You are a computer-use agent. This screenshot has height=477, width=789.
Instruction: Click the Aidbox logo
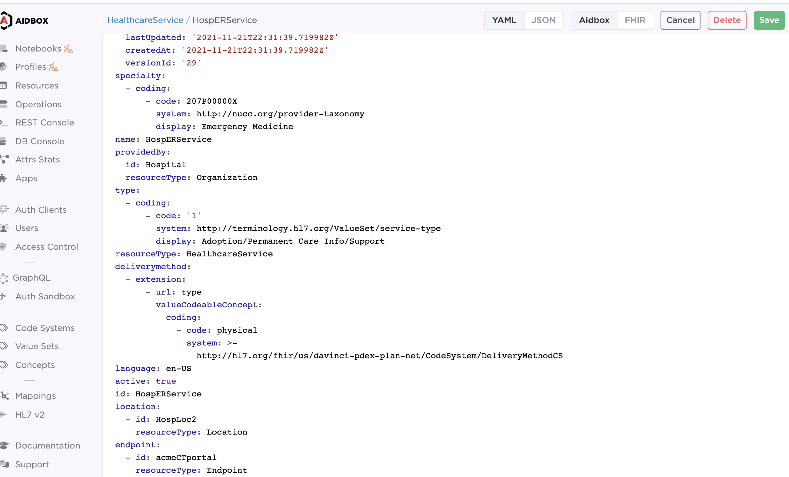(x=25, y=20)
